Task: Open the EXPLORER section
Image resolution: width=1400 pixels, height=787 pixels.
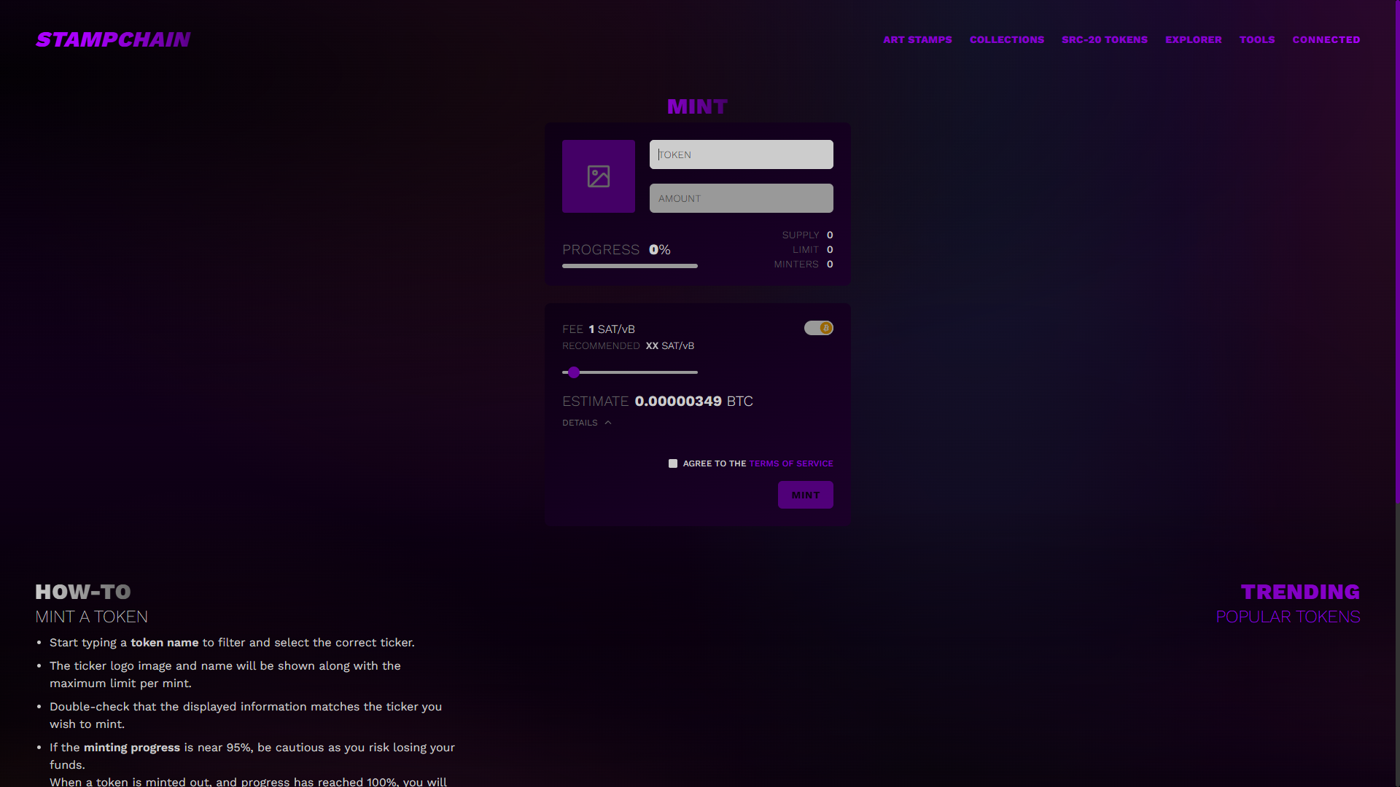Action: 1194,40
